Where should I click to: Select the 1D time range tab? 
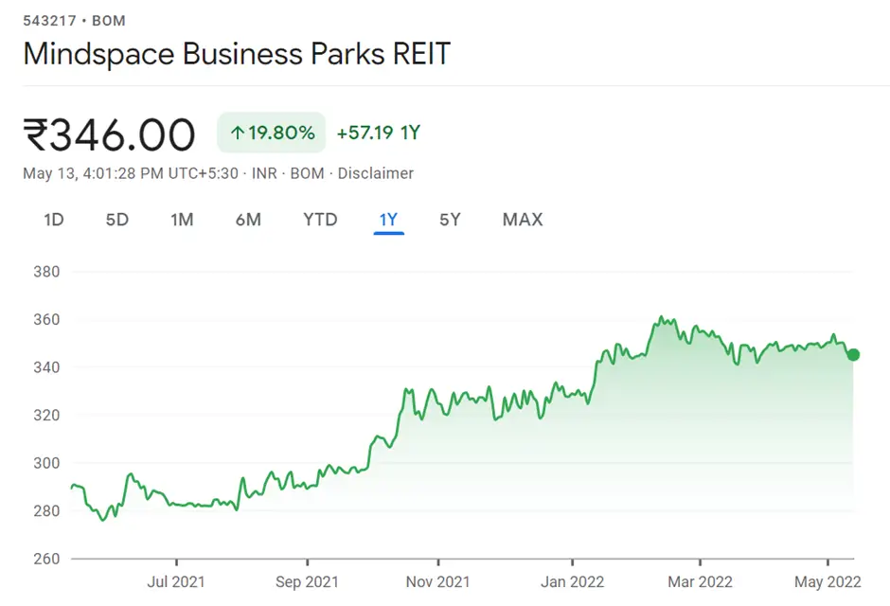click(54, 220)
